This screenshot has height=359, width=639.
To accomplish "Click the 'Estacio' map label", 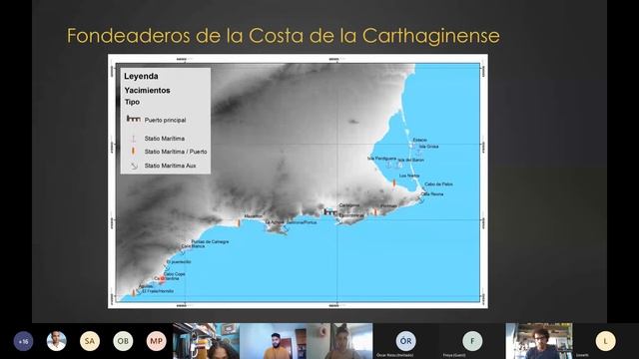I will tap(419, 140).
